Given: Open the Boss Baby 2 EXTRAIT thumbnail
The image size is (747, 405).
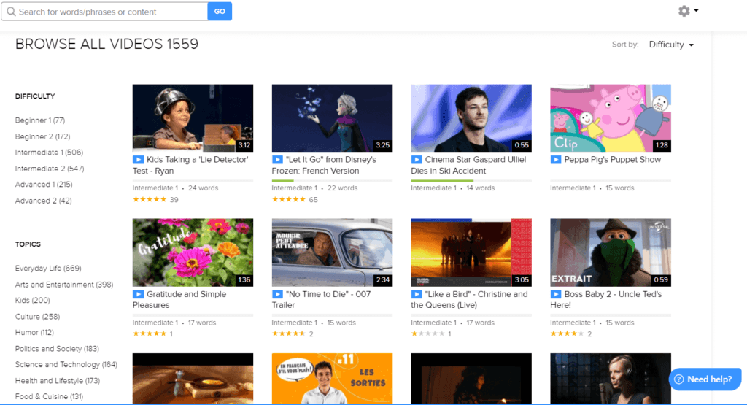Looking at the screenshot, I should [x=611, y=252].
